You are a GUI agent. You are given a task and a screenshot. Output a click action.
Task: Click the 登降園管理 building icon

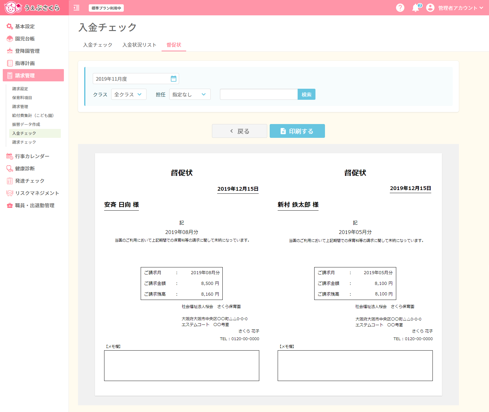pyautogui.click(x=10, y=51)
